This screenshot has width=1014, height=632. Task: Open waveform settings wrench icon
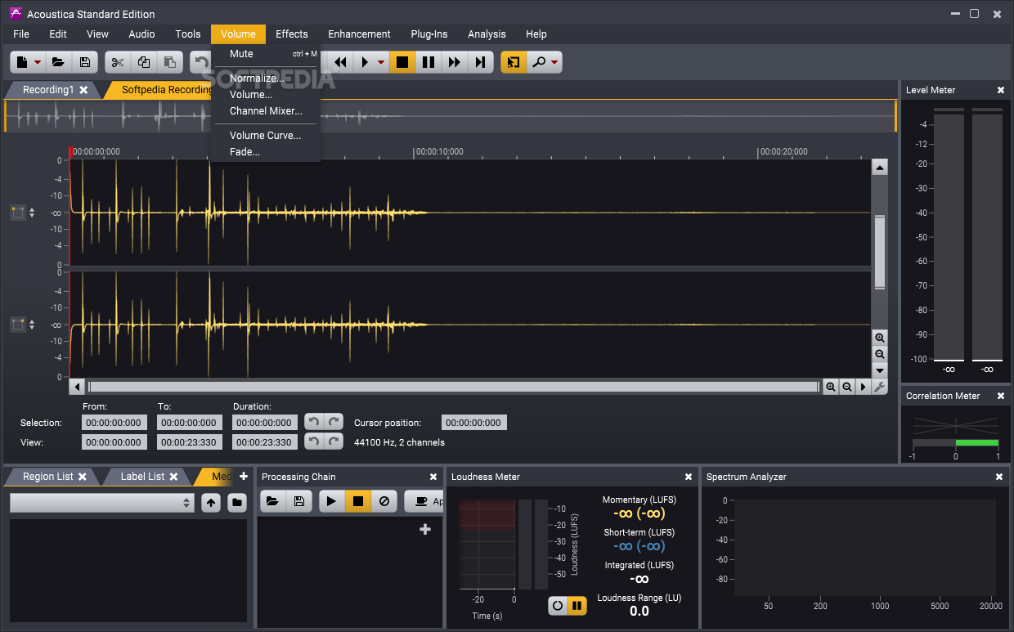point(880,387)
